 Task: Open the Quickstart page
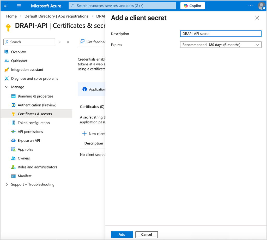(19, 61)
